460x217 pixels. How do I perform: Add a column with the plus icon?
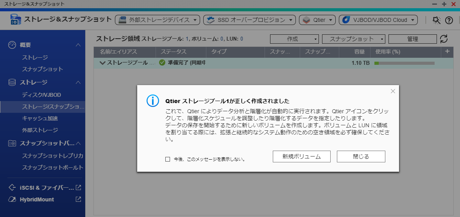point(447,52)
